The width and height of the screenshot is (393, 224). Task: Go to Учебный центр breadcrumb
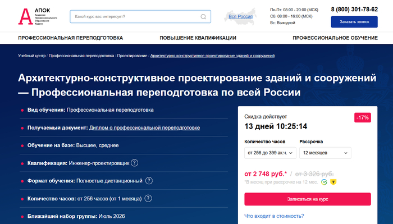(32, 56)
